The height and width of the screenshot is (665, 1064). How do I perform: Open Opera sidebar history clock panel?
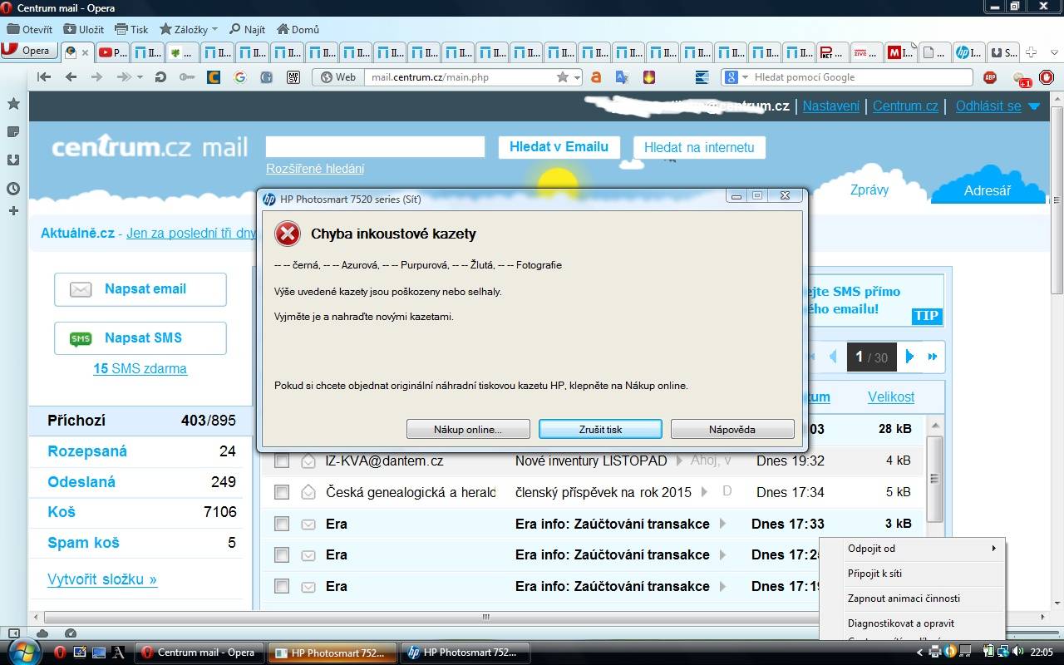point(13,189)
